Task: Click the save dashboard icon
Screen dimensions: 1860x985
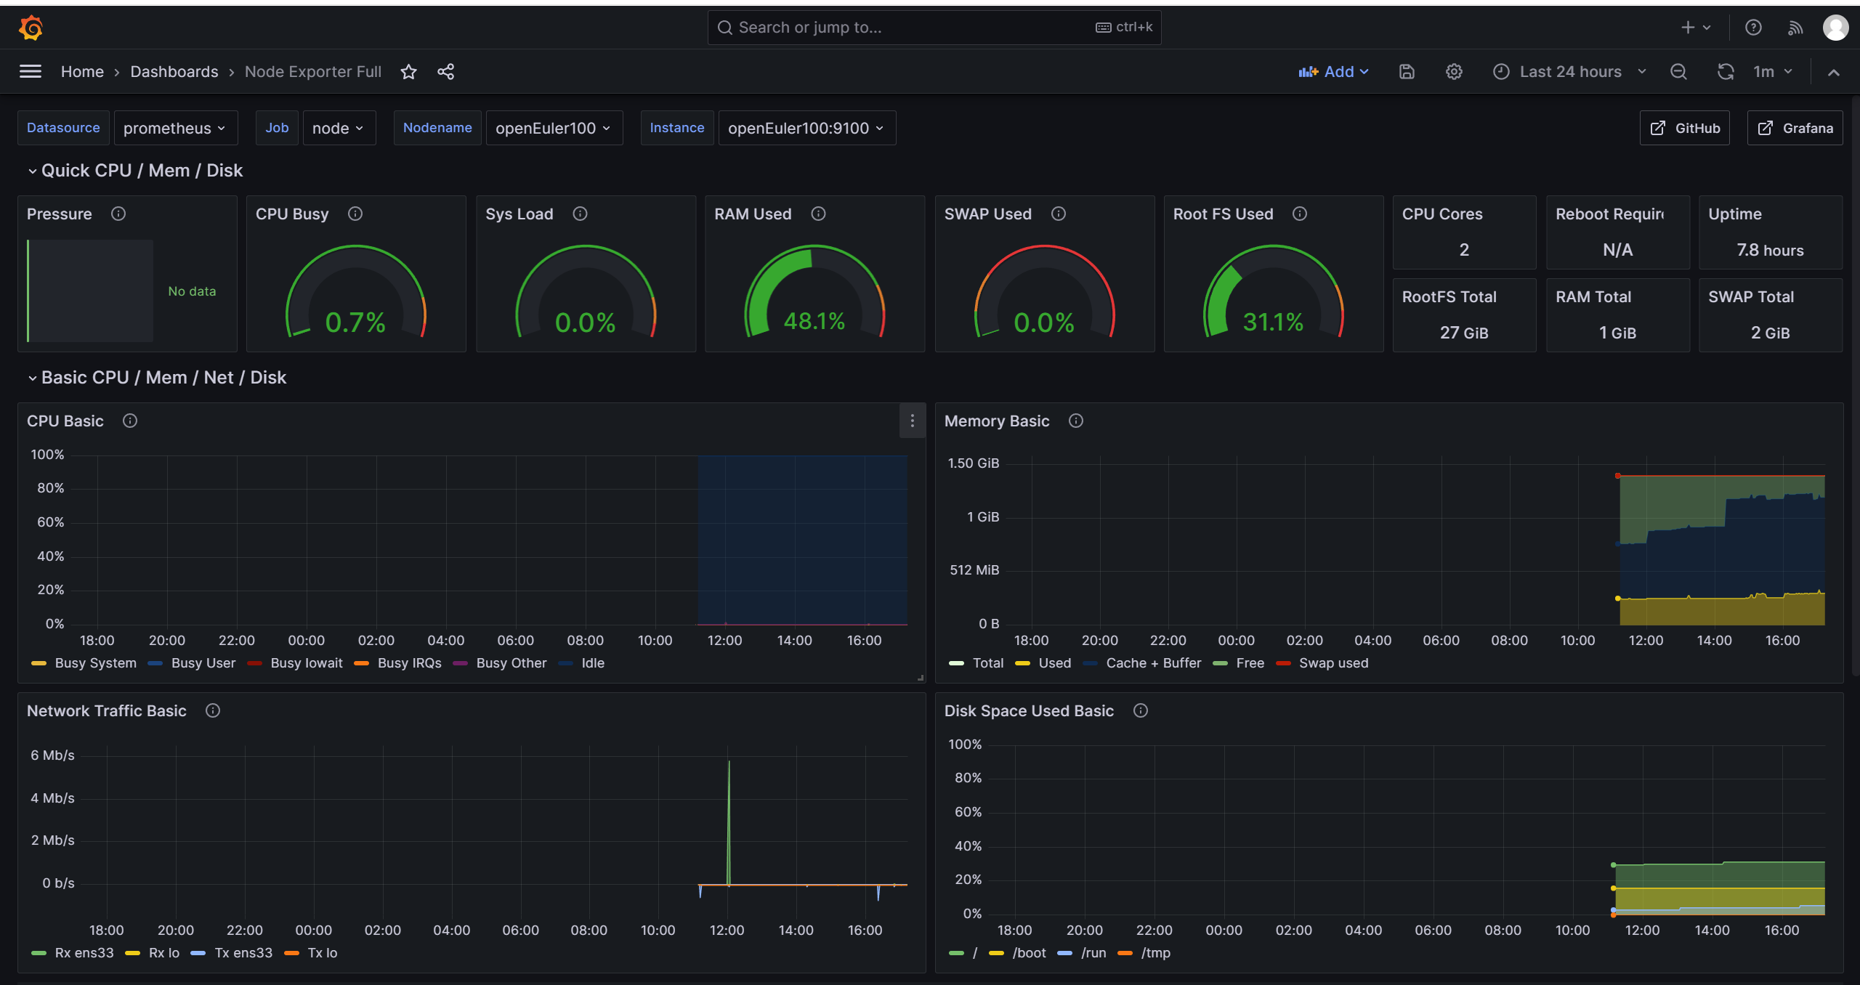Action: [1407, 71]
